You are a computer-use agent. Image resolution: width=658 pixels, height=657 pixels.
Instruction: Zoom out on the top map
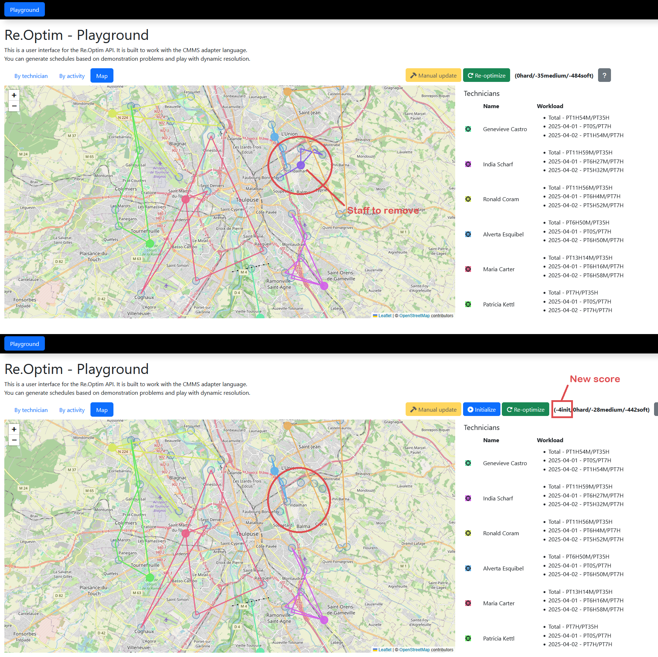click(14, 106)
